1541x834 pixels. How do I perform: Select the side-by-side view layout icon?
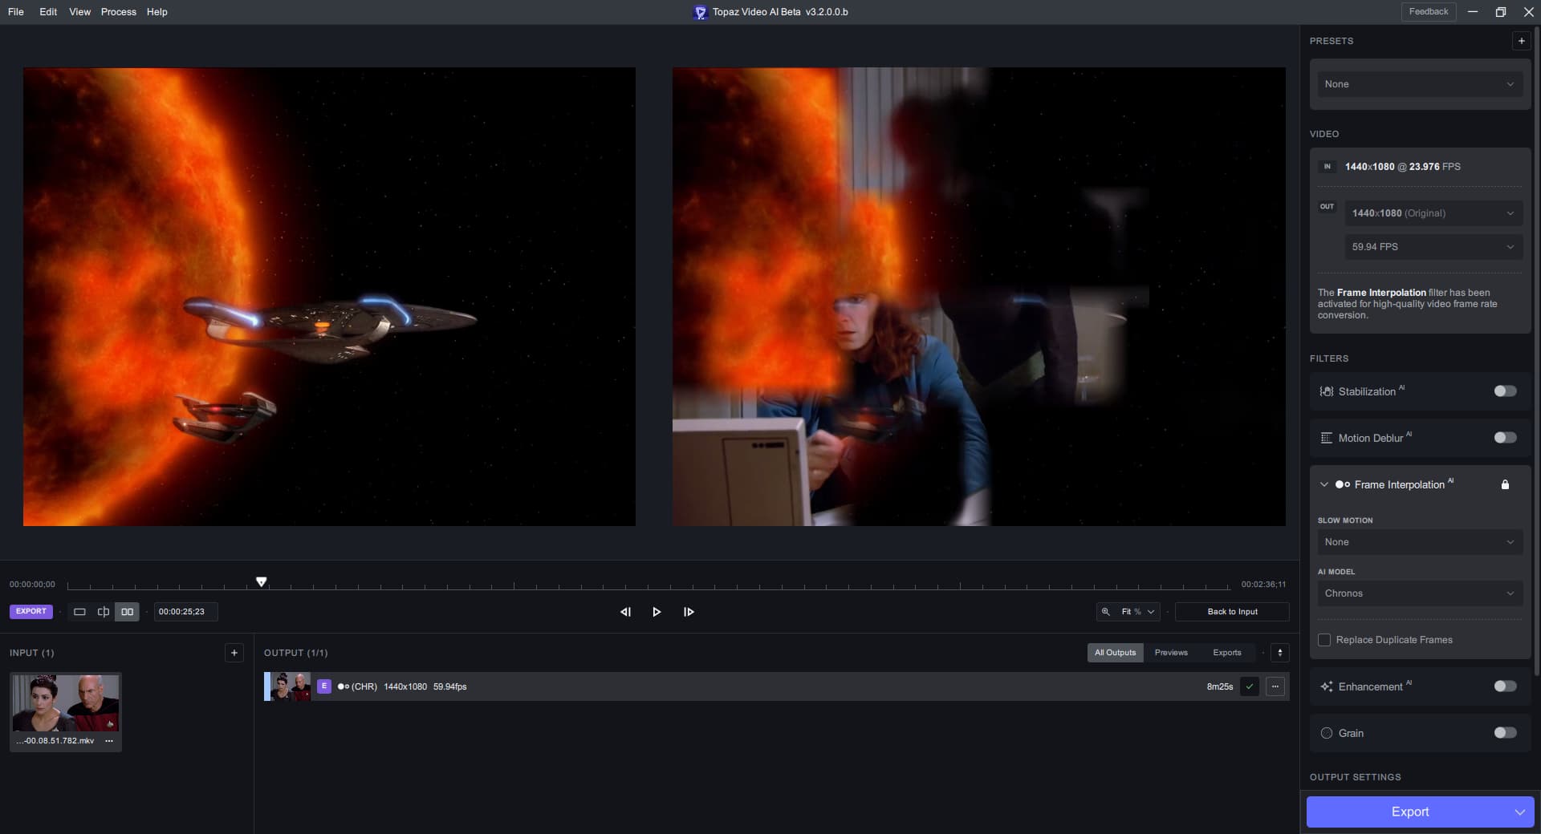tap(127, 612)
